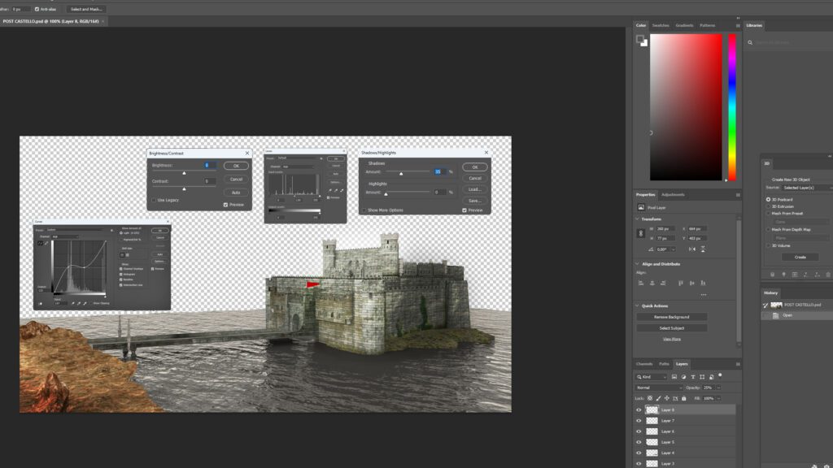Filter layers by pixel layers icon
The height and width of the screenshot is (468, 833).
click(674, 377)
